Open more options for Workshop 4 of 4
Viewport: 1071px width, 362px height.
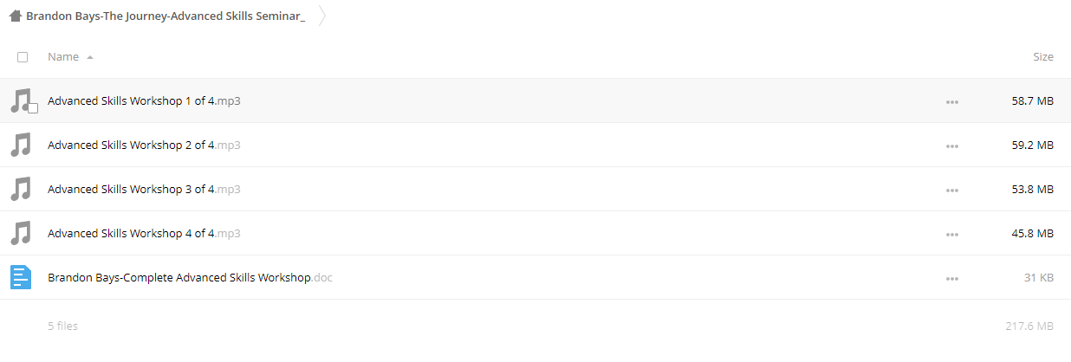(x=952, y=235)
